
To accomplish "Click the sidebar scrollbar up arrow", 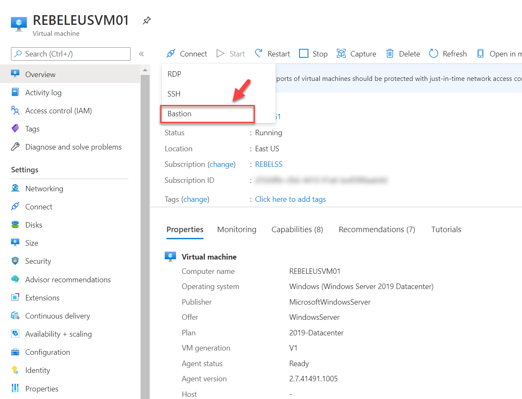I will pyautogui.click(x=145, y=70).
